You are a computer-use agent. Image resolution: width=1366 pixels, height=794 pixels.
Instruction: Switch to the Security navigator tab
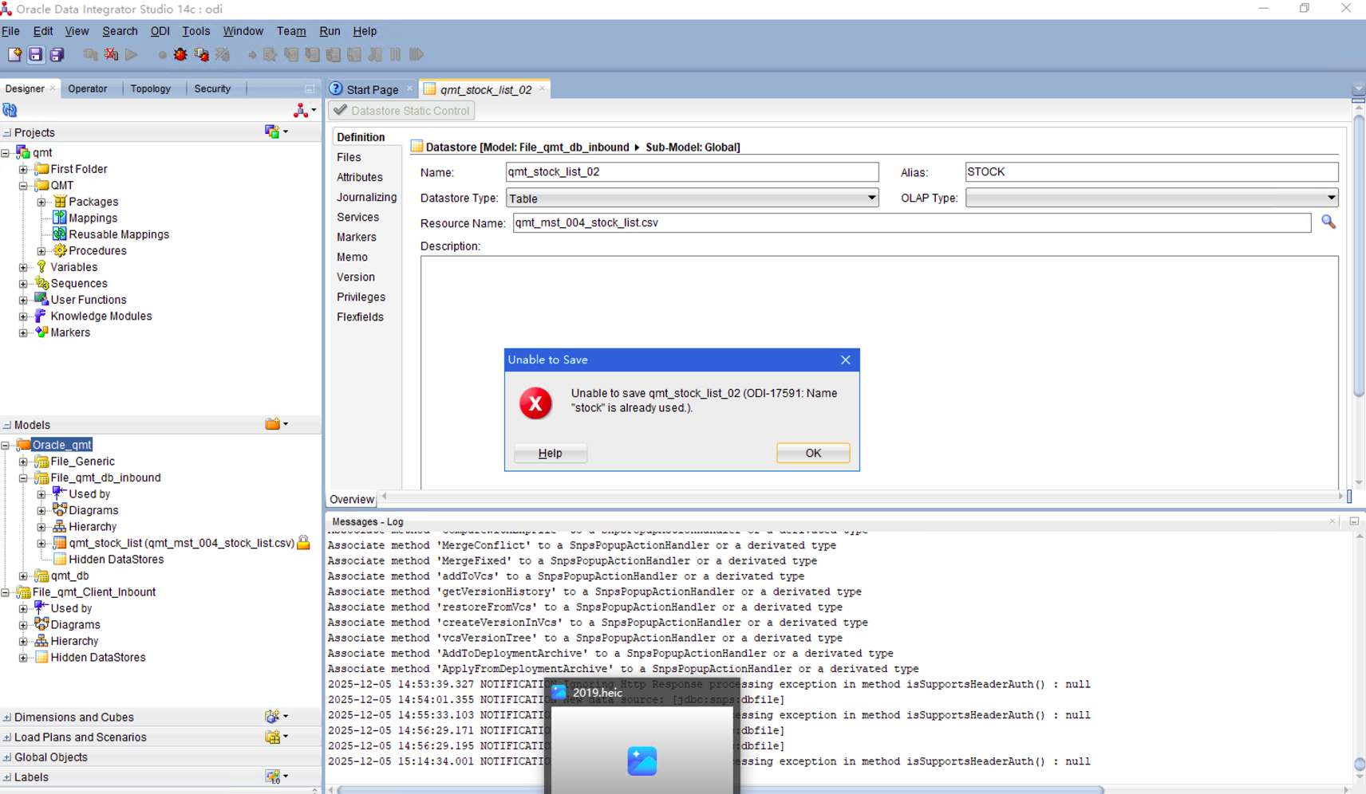coord(212,88)
